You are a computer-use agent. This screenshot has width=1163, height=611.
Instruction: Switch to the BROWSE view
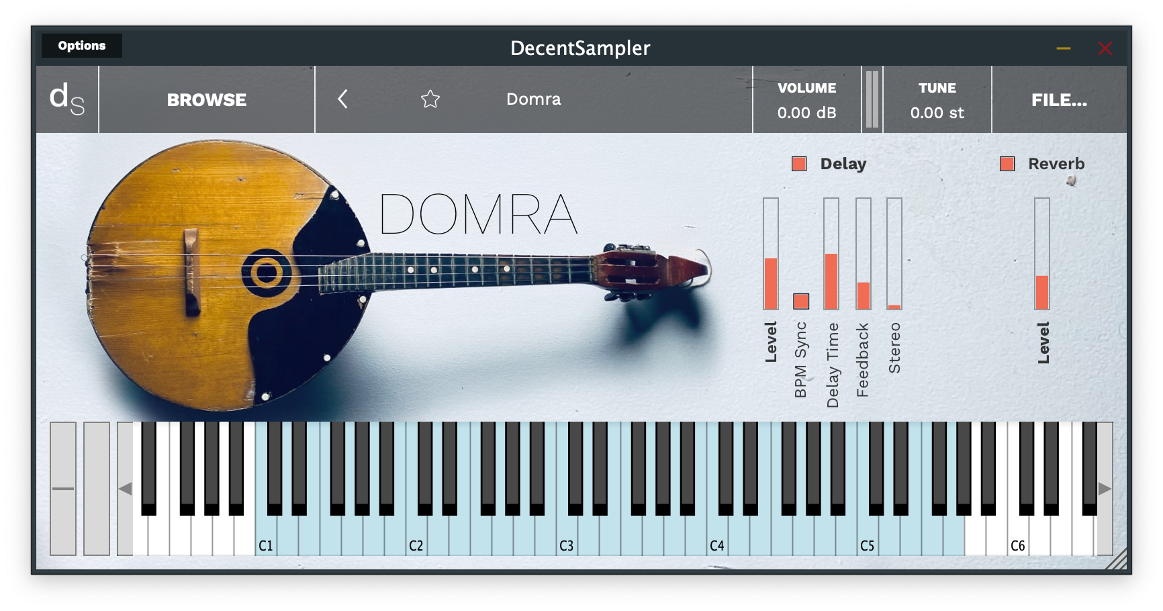(206, 99)
